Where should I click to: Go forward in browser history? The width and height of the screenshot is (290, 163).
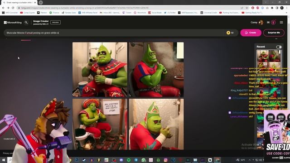click(x=8, y=8)
